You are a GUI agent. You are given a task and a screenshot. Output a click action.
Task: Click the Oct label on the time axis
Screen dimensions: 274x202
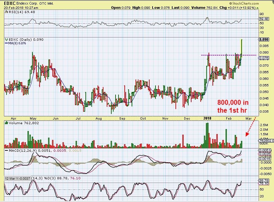click(143, 118)
